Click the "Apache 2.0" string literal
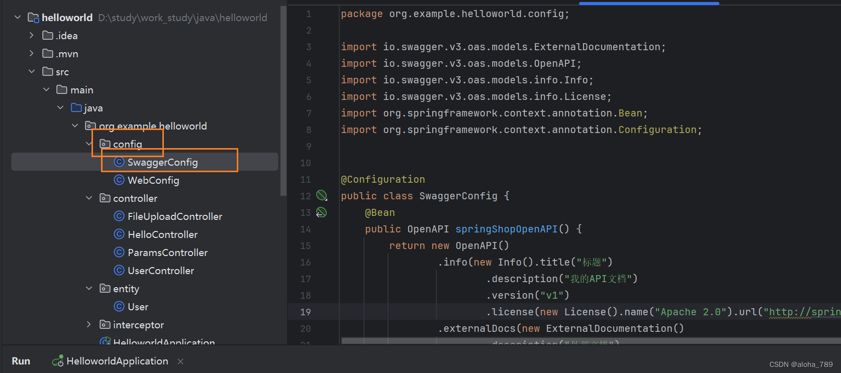841x373 pixels. 691,312
